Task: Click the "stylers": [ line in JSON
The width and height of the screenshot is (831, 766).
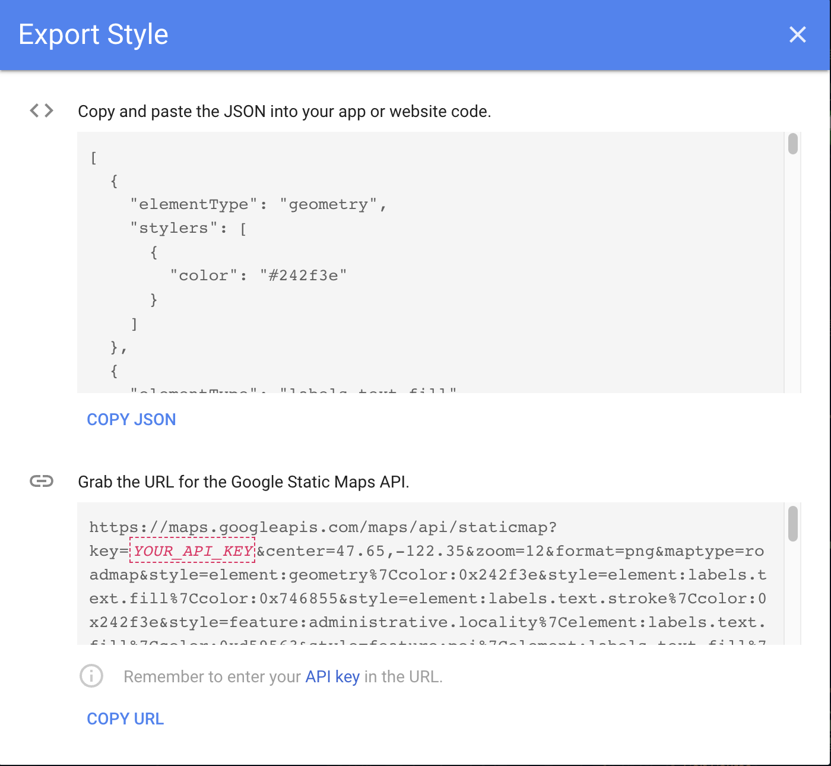Action: point(189,228)
